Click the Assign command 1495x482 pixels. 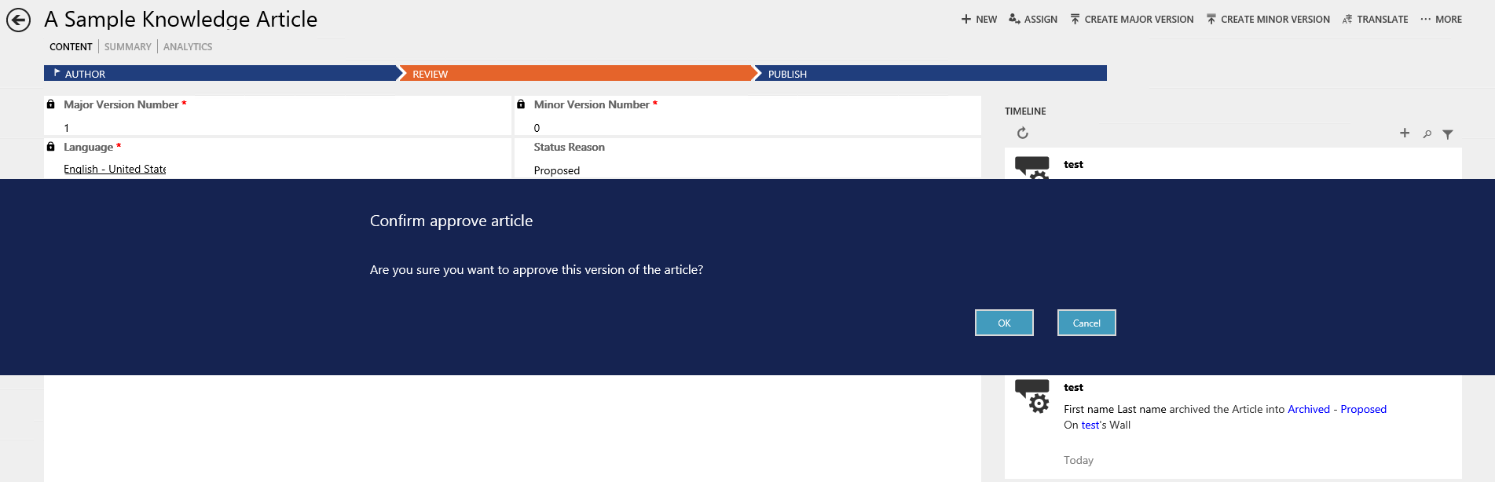1033,20
